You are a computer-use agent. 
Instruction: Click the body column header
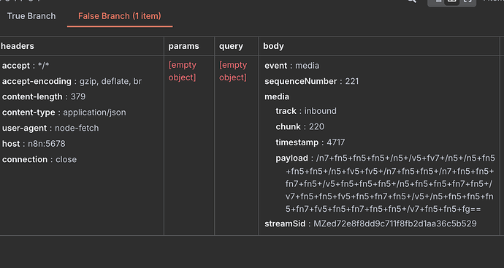pyautogui.click(x=273, y=46)
